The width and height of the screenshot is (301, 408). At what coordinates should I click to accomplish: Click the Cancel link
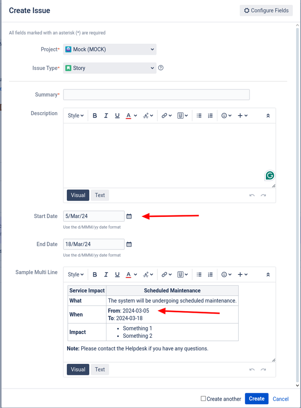coord(281,399)
